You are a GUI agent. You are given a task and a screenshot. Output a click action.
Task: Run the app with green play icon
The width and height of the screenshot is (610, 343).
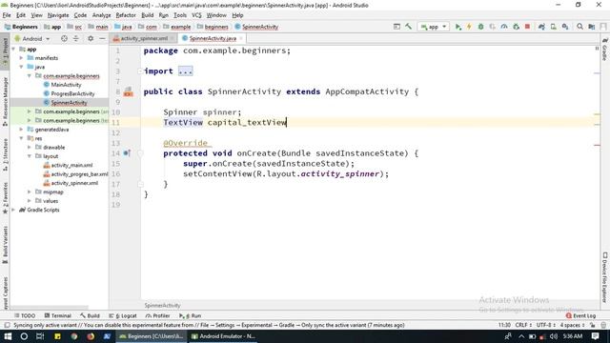point(458,27)
